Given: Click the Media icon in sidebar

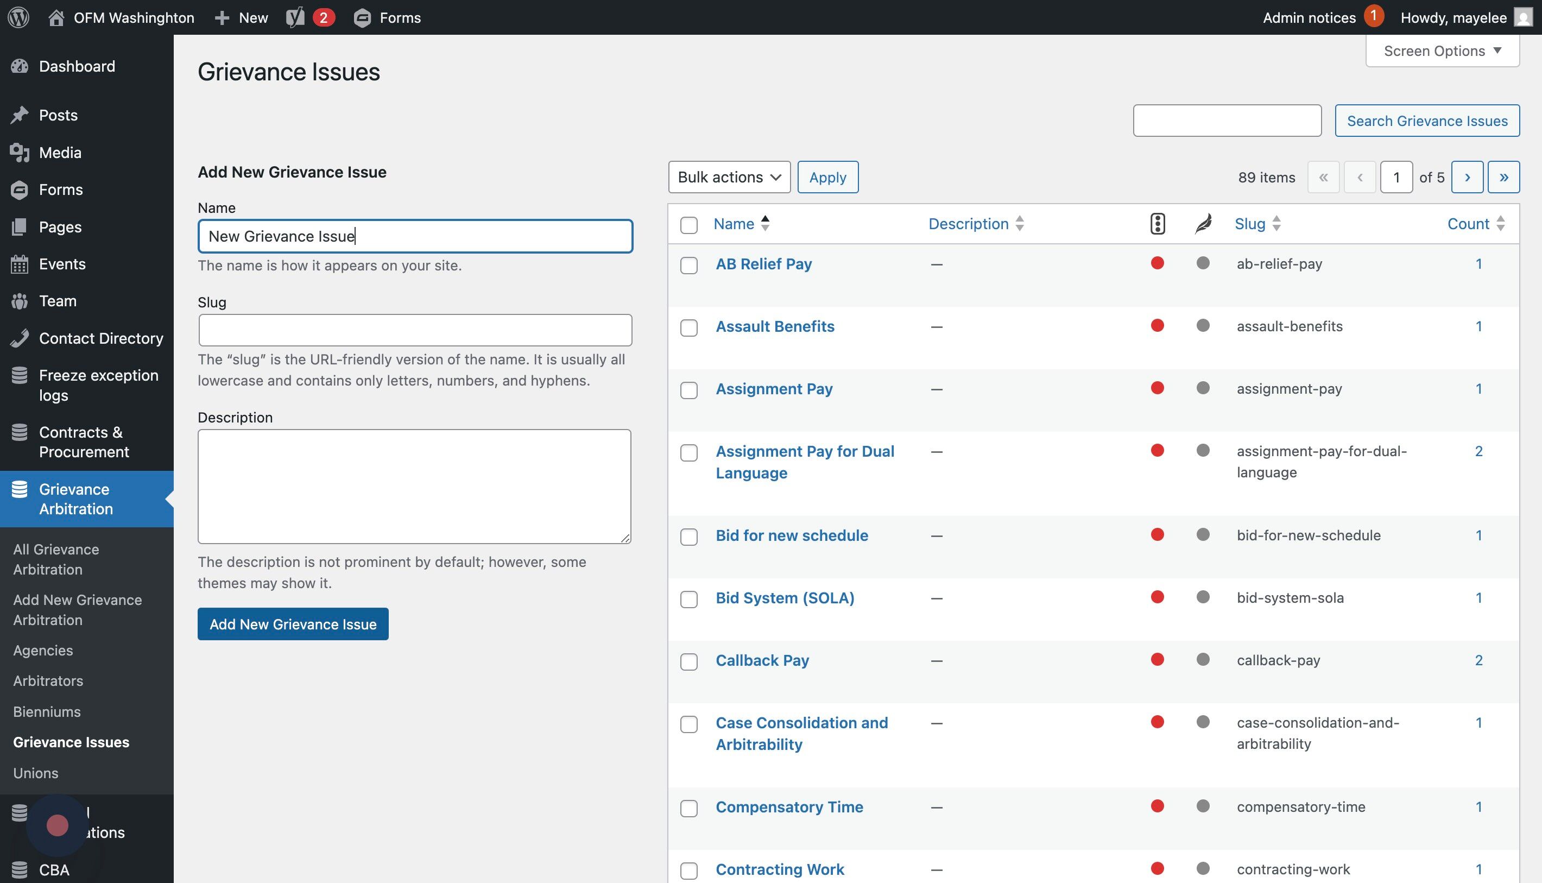Looking at the screenshot, I should click(x=20, y=153).
